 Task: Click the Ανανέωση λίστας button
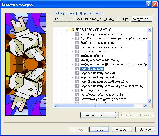98,115
